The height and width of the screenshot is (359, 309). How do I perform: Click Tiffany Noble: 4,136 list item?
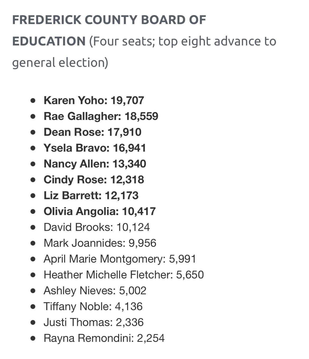click(x=93, y=306)
